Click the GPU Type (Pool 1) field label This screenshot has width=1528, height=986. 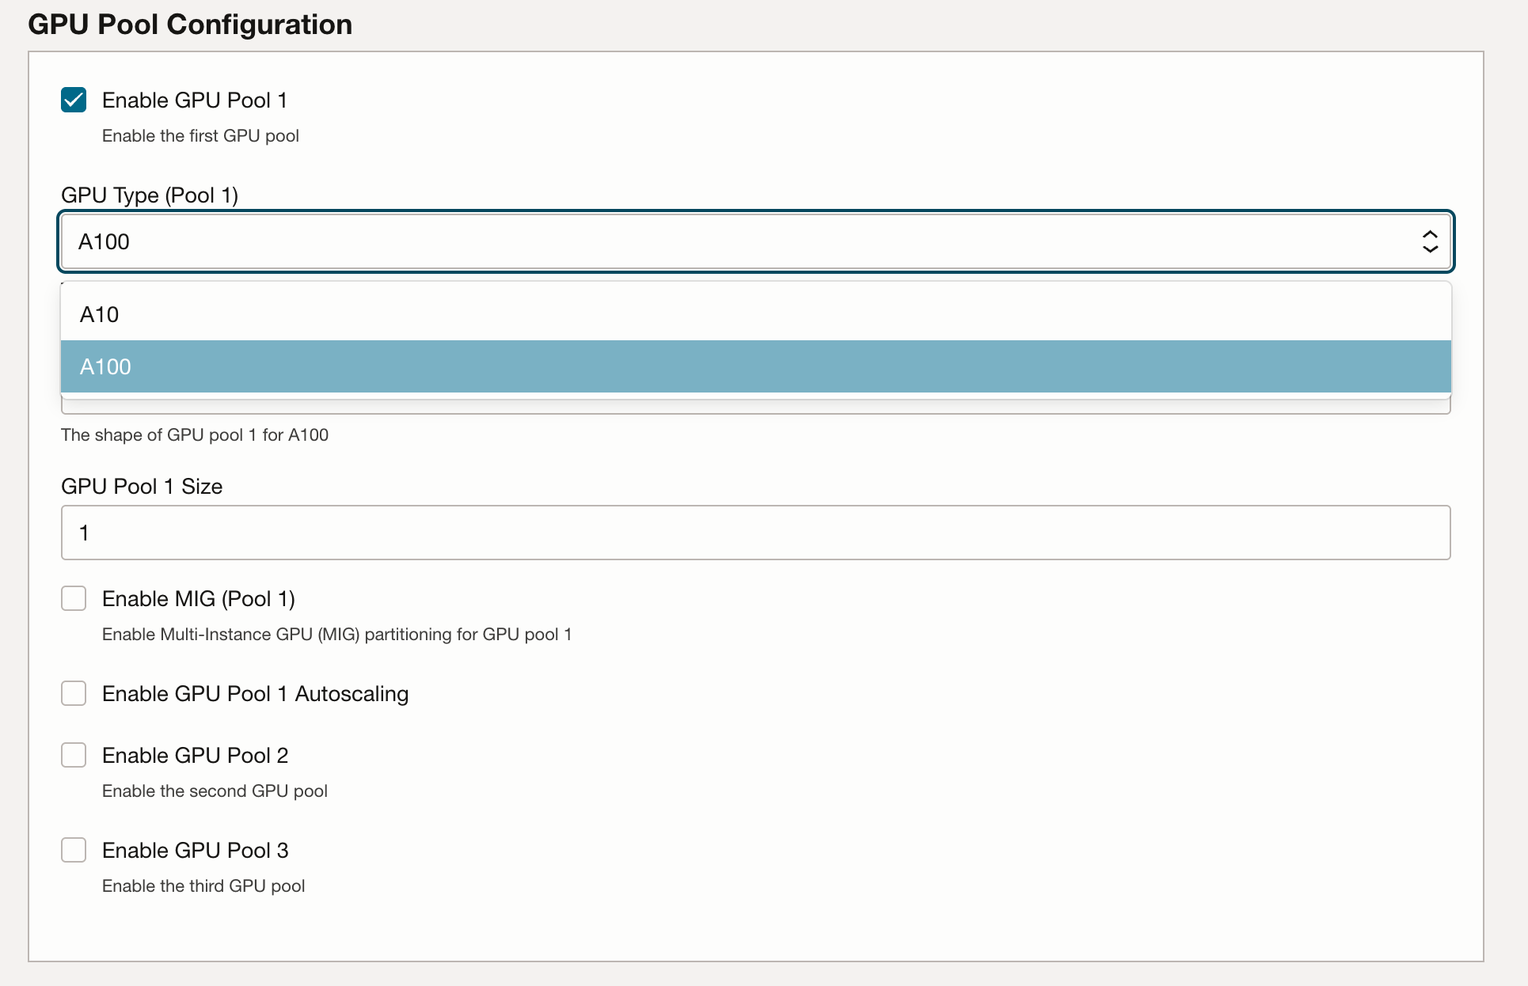click(x=149, y=195)
